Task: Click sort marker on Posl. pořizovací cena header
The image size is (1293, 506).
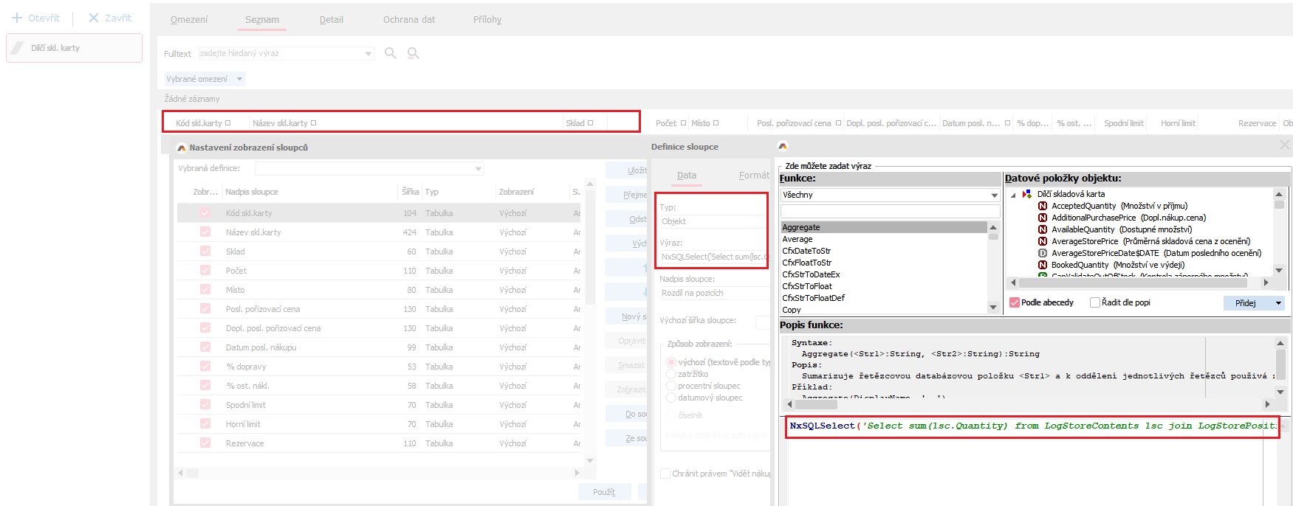Action: (838, 123)
